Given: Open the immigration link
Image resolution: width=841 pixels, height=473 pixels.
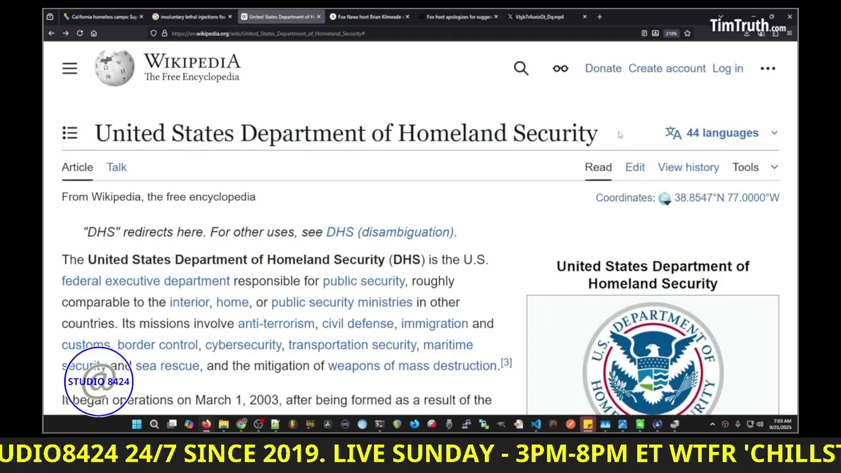Looking at the screenshot, I should point(435,323).
